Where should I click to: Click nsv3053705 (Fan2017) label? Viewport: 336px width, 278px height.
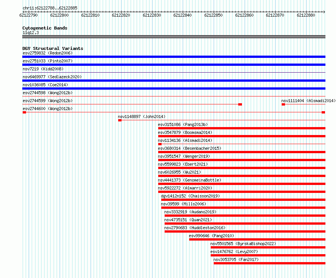[x=236, y=259]
